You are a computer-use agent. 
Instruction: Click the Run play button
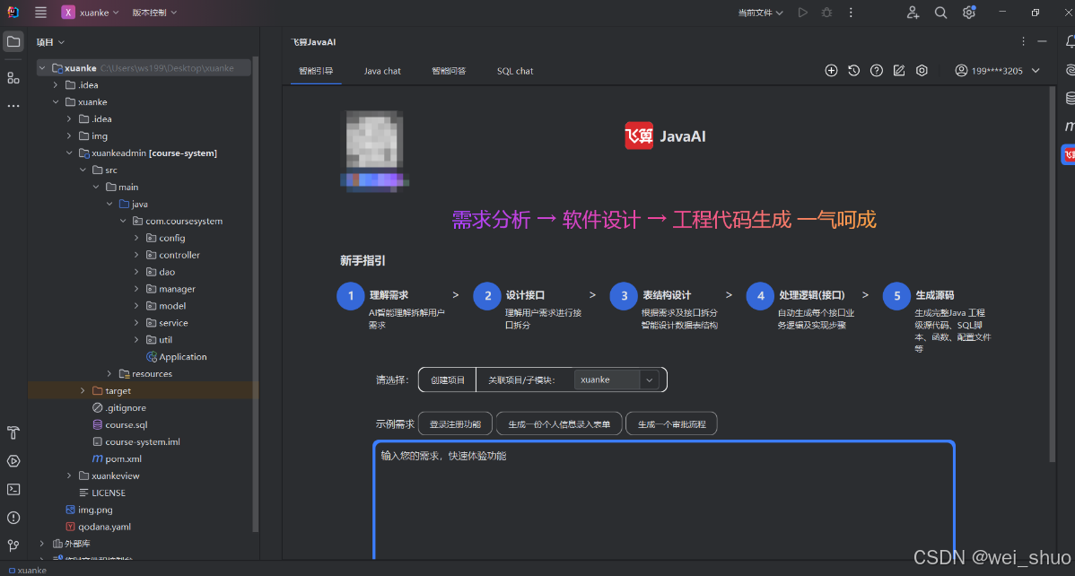click(802, 13)
